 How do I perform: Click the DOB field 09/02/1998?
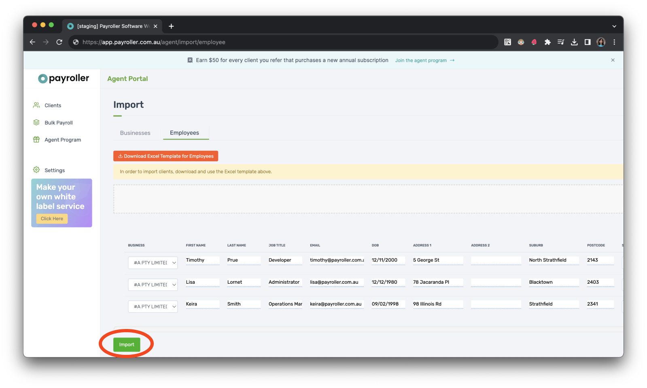click(388, 304)
